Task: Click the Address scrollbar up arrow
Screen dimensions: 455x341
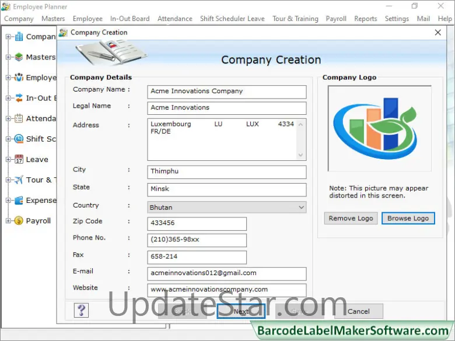Action: pos(301,124)
